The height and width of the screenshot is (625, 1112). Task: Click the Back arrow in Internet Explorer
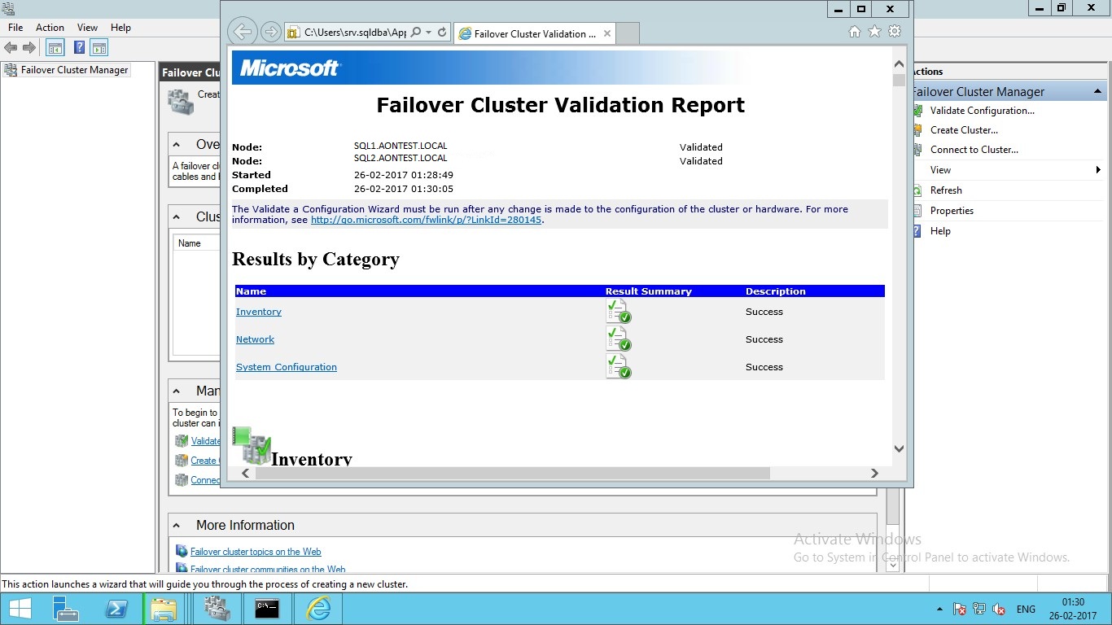point(242,33)
